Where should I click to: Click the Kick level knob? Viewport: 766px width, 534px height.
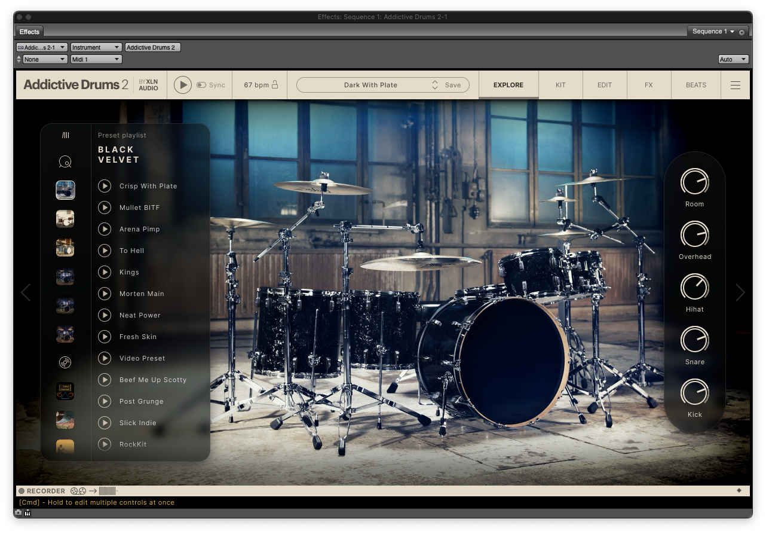tap(695, 392)
